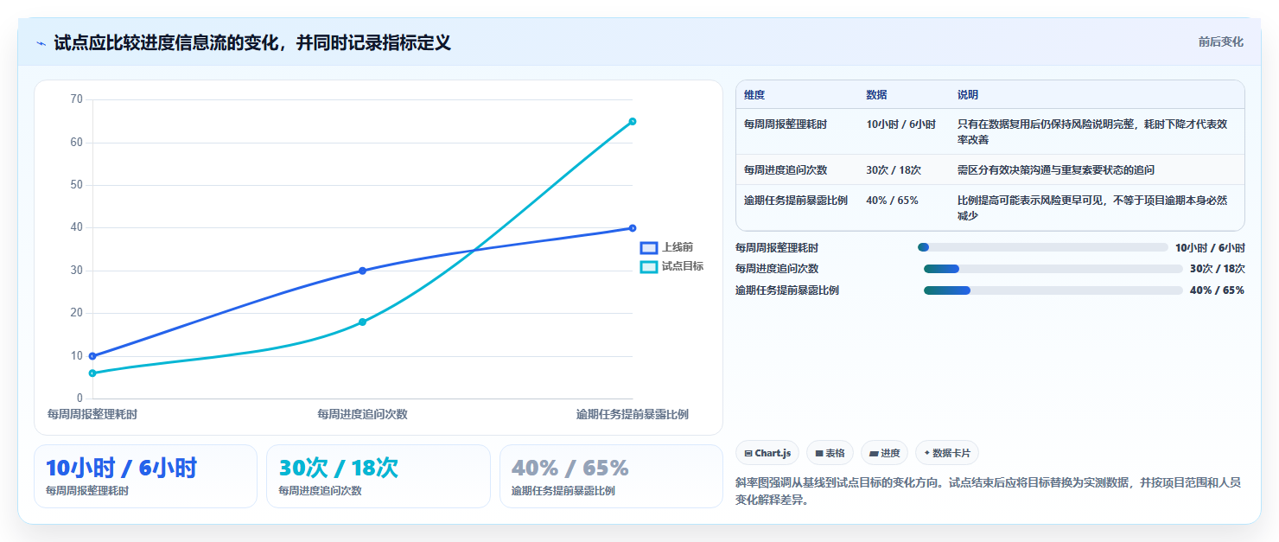Click table cell 40% / 65%
The image size is (1279, 542).
point(893,201)
